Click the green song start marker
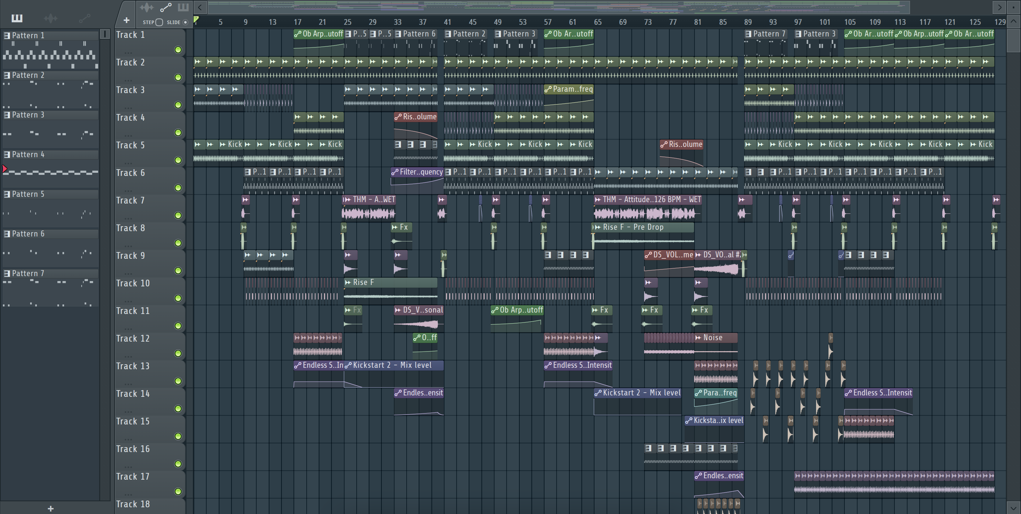The width and height of the screenshot is (1021, 514). pos(196,19)
